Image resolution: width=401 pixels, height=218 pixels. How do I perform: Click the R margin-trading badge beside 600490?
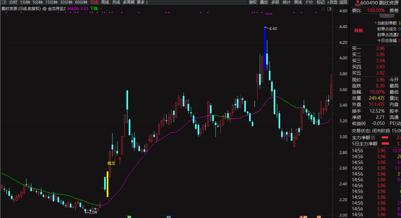coord(358,3)
